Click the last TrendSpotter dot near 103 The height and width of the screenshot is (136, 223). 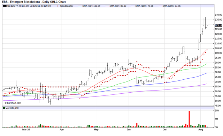point(207,50)
